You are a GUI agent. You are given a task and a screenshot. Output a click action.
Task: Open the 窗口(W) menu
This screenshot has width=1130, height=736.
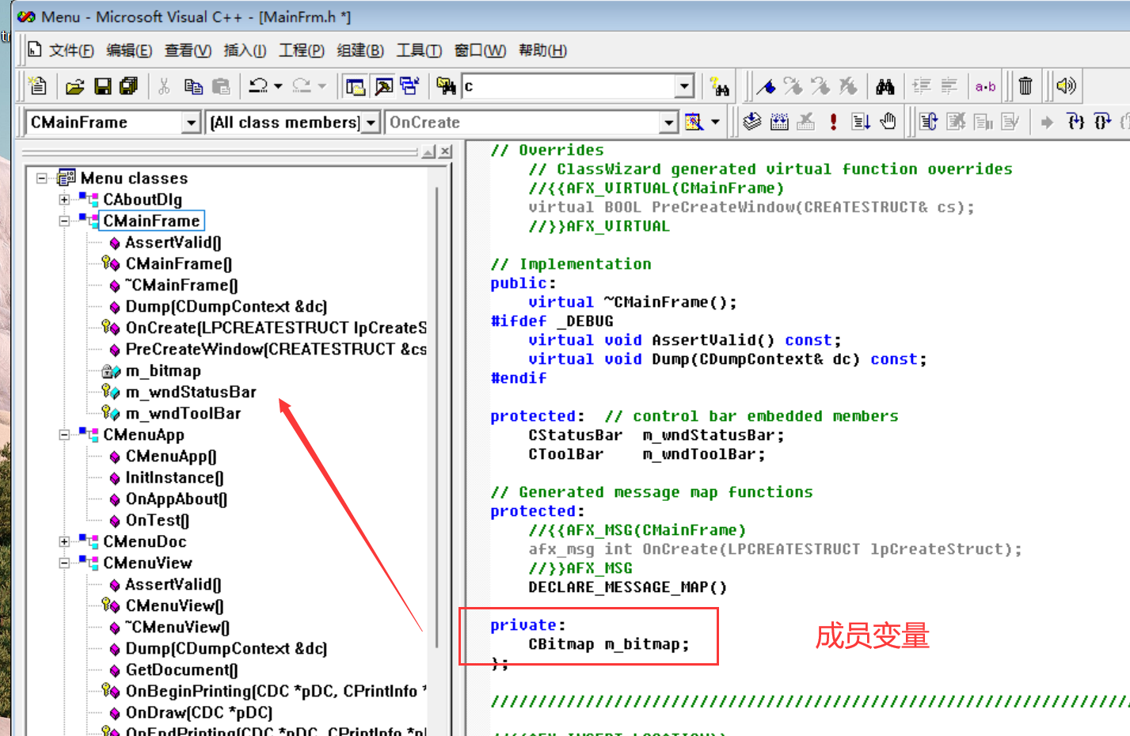click(480, 51)
